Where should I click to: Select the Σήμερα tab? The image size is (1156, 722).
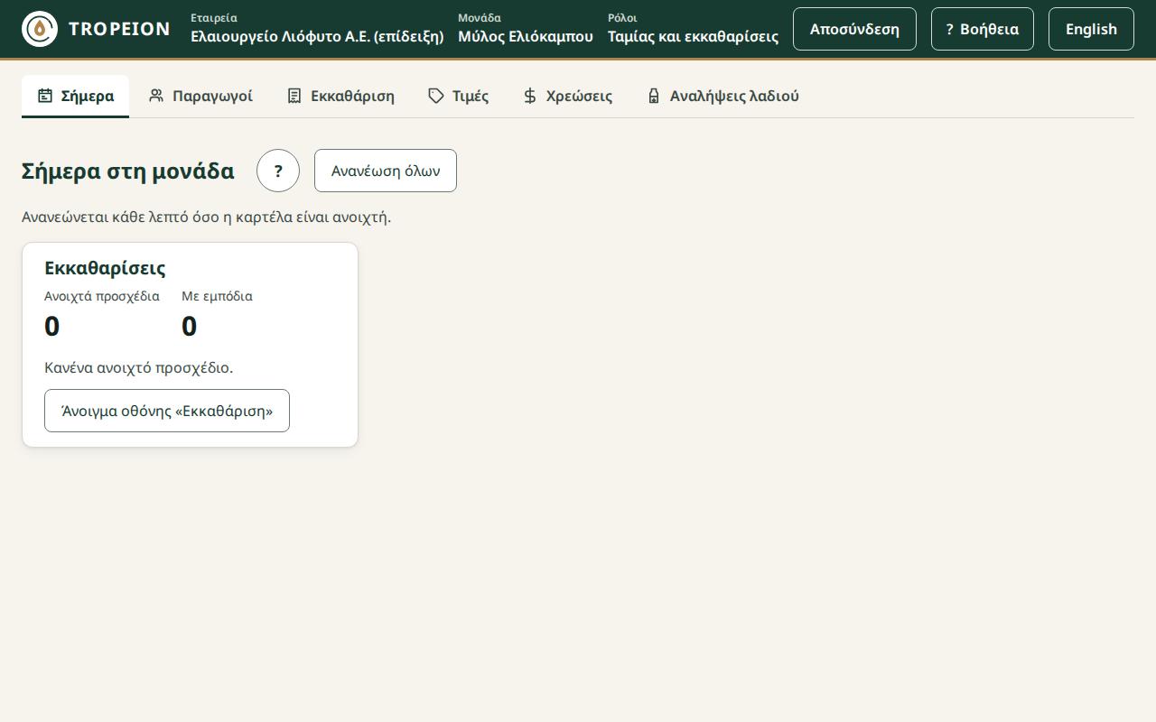76,96
